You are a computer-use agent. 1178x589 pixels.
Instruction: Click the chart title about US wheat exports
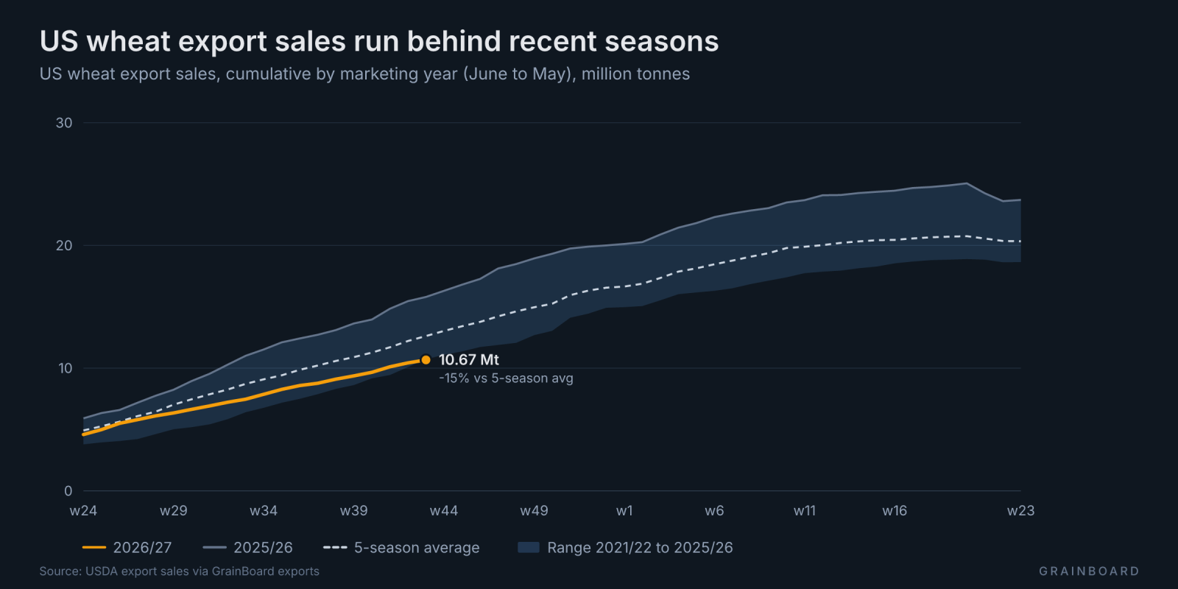tap(379, 41)
